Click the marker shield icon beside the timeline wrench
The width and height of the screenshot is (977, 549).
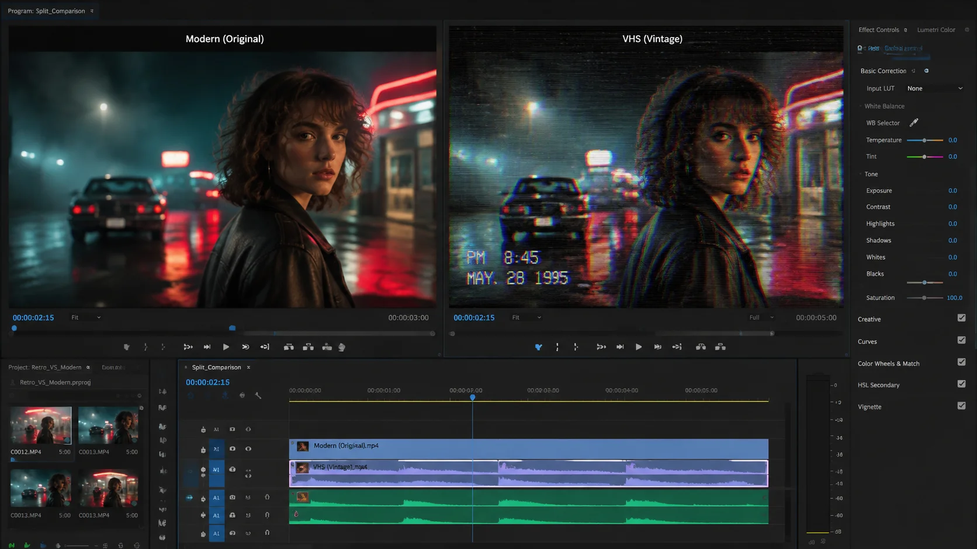[242, 396]
